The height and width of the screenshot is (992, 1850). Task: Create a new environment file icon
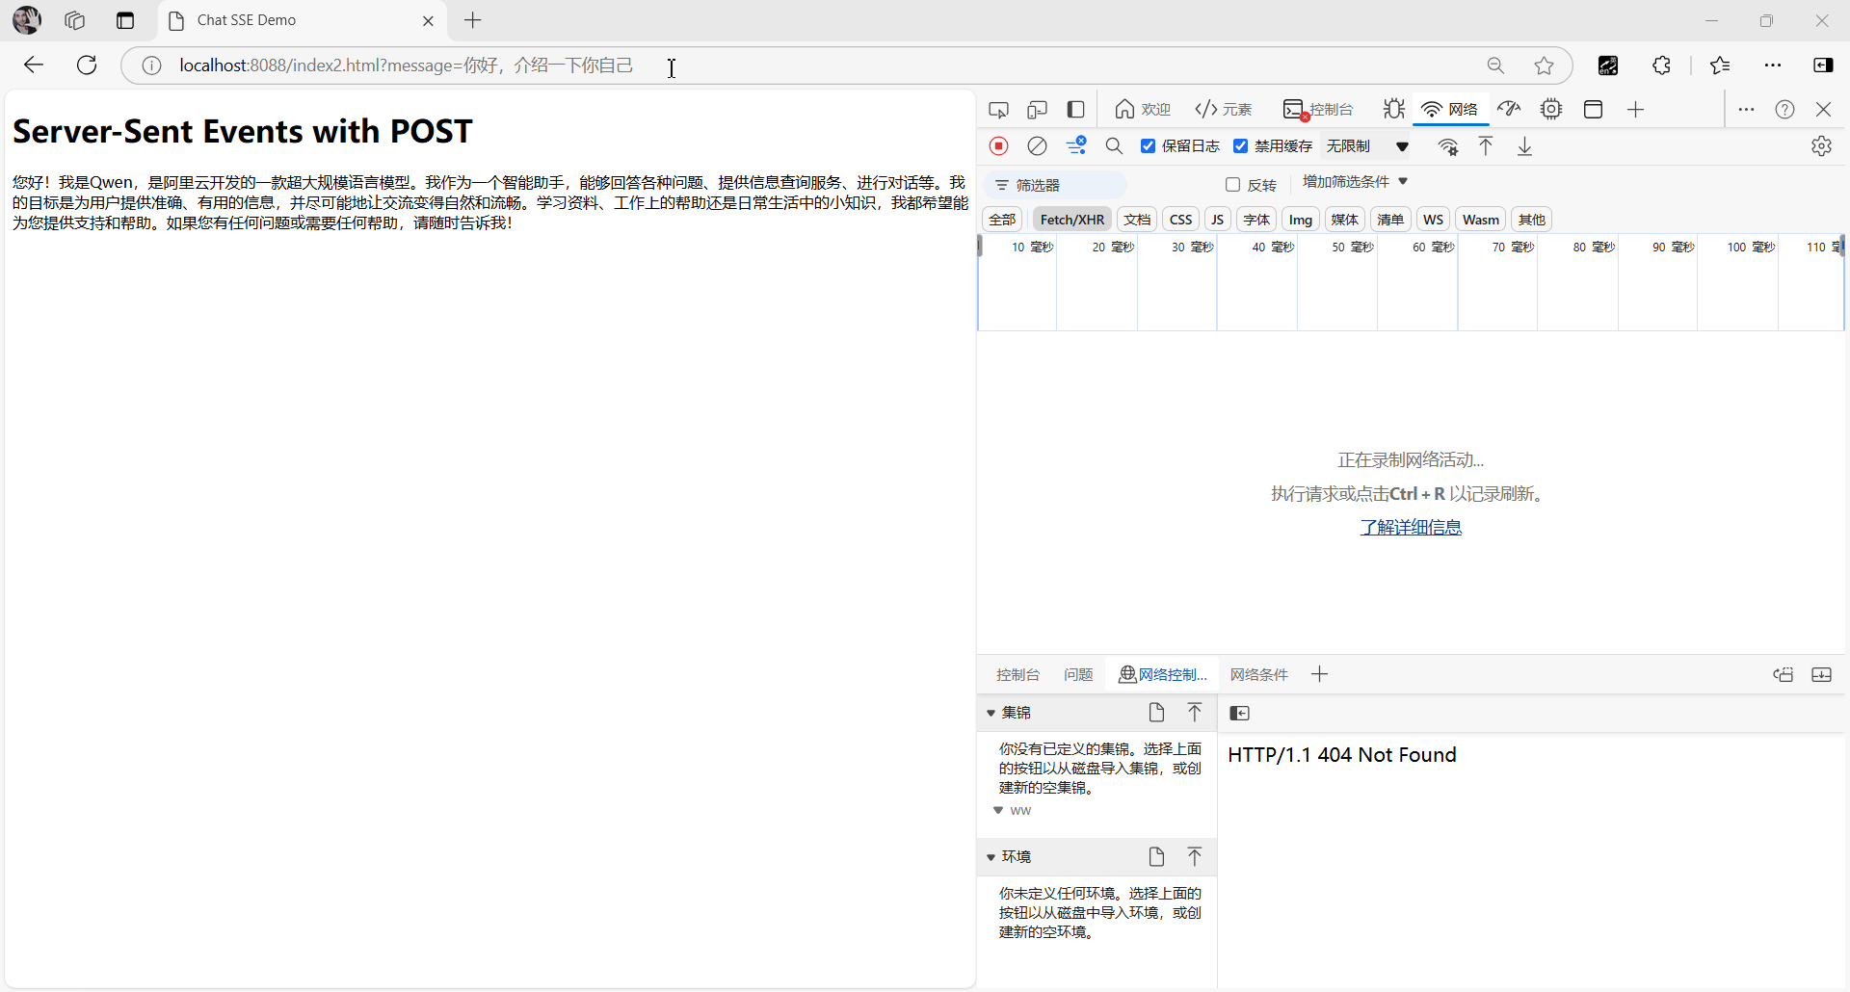1156,857
